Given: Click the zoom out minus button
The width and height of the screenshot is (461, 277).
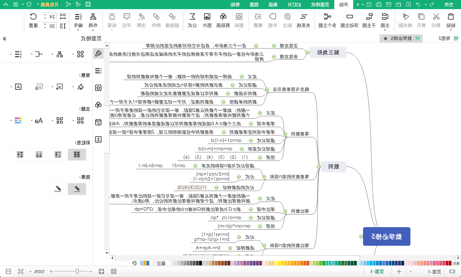Looking at the screenshot, I should tap(91, 271).
